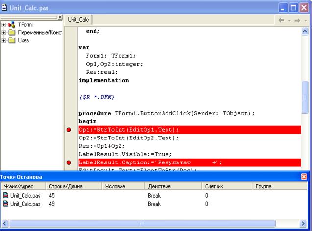Screen dimensions: 312x231
Task: Click the var keyword line
Action: [x=84, y=47]
